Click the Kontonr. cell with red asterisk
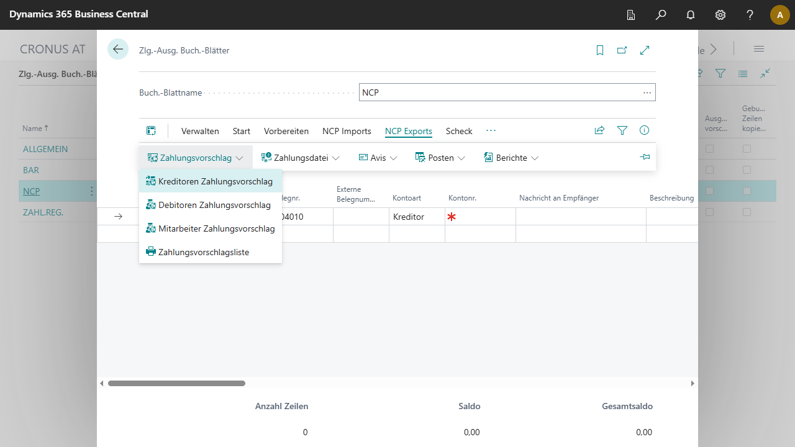 pos(480,217)
